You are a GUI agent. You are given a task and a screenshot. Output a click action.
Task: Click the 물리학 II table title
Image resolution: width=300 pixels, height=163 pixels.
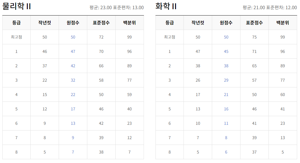click(x=17, y=6)
